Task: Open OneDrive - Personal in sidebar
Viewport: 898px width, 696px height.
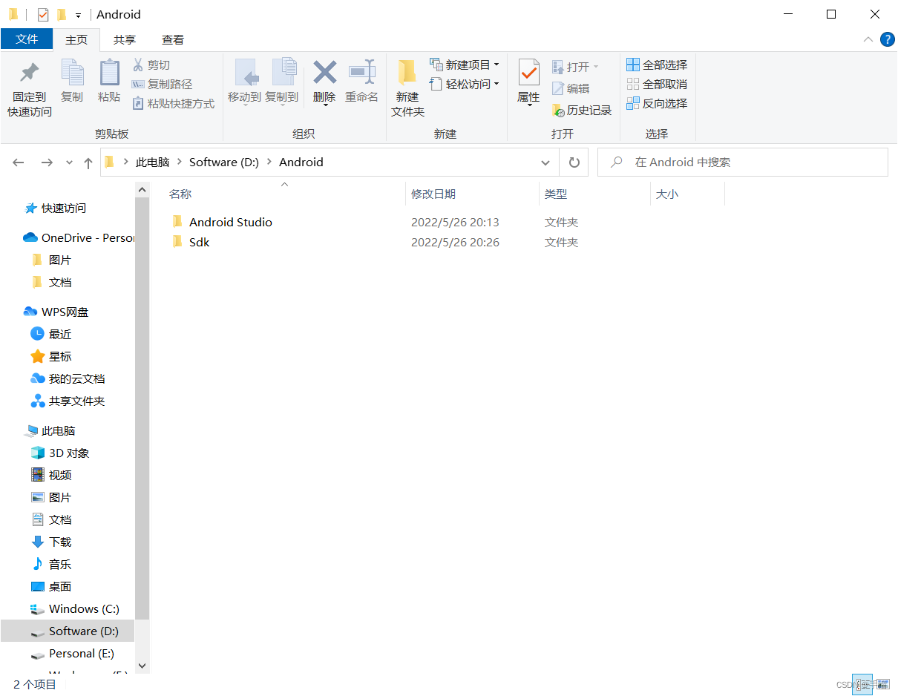Action: 88,238
